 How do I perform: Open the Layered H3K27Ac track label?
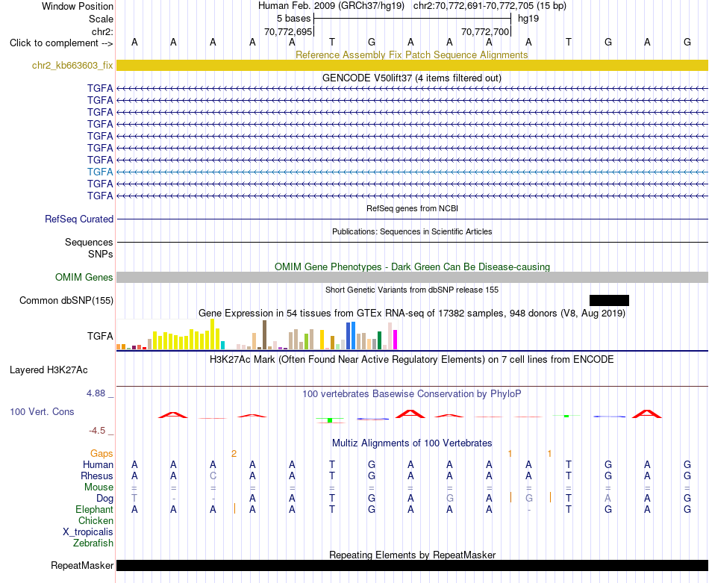(x=49, y=370)
